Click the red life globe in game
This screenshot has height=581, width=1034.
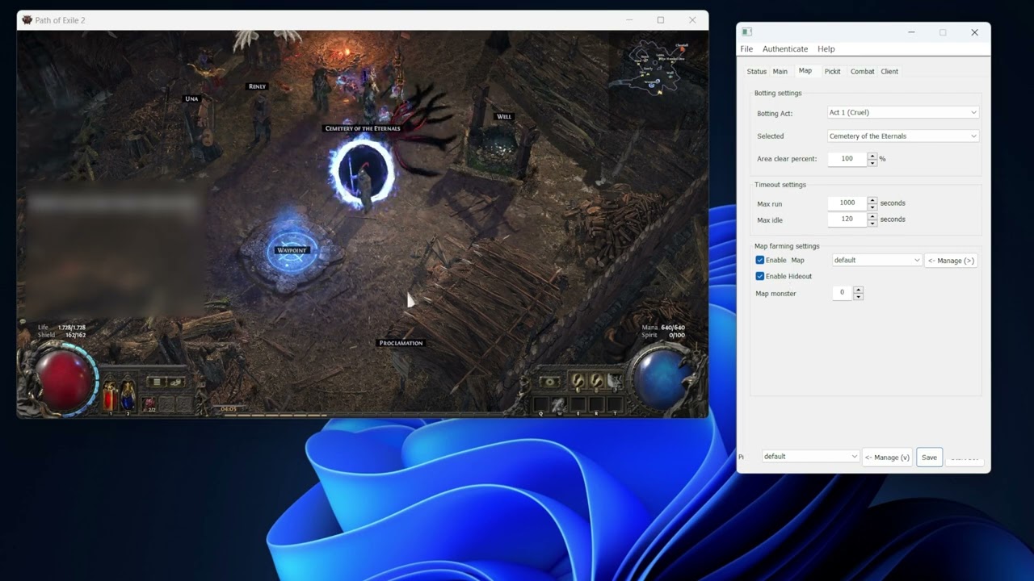pos(65,381)
